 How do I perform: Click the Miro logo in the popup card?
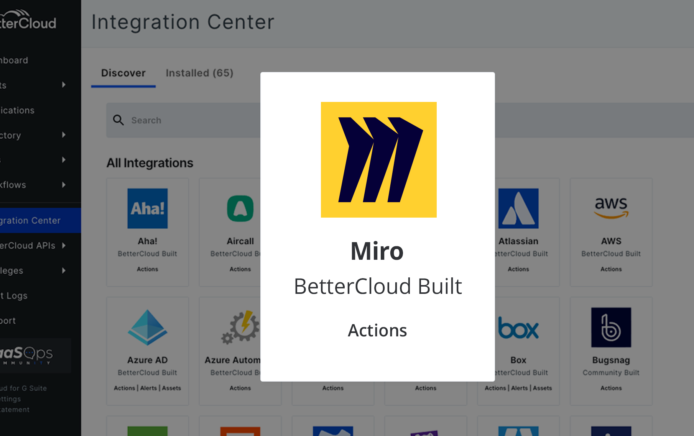pyautogui.click(x=378, y=159)
